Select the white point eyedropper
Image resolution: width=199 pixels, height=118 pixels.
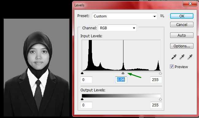tap(190, 57)
